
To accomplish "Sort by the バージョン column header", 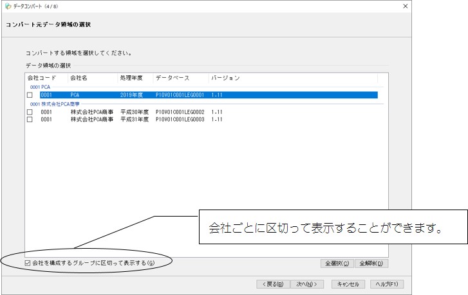I will point(225,78).
